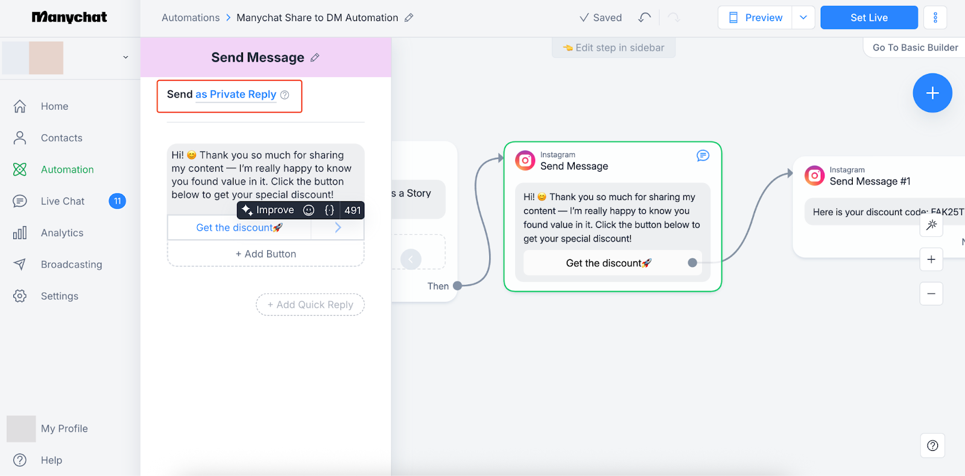Image resolution: width=965 pixels, height=476 pixels.
Task: Insert variable using the curly braces icon
Action: click(329, 210)
